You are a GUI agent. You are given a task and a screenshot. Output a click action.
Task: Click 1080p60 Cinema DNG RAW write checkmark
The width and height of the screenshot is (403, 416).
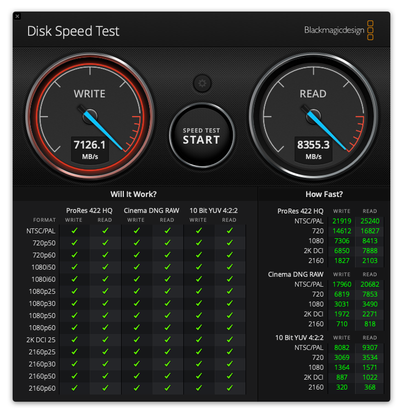click(137, 327)
